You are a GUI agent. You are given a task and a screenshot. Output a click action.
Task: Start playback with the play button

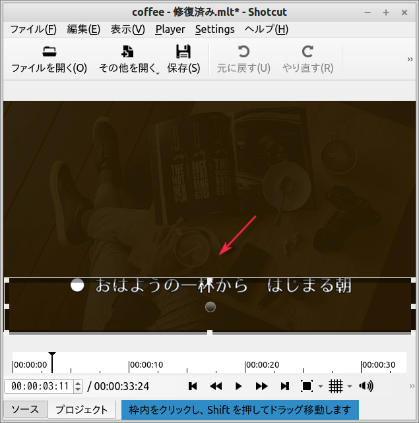(x=239, y=386)
